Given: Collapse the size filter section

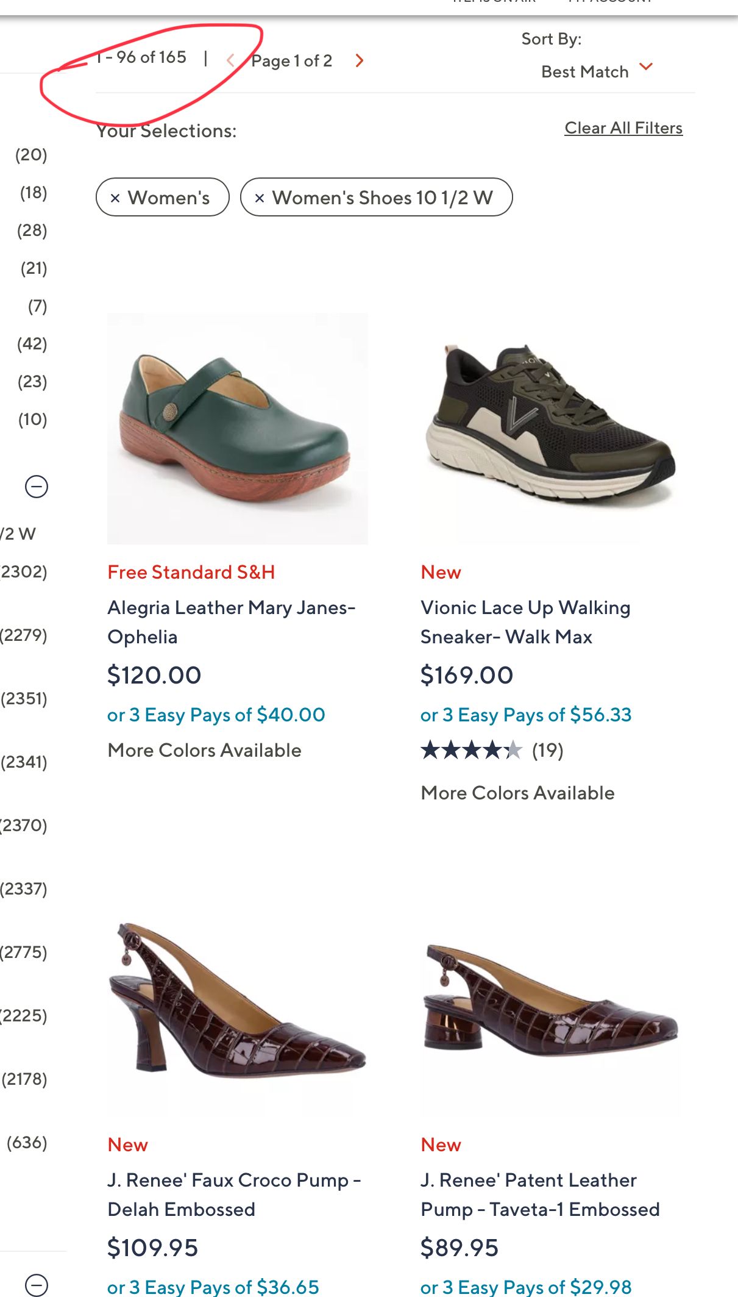Looking at the screenshot, I should pyautogui.click(x=37, y=487).
